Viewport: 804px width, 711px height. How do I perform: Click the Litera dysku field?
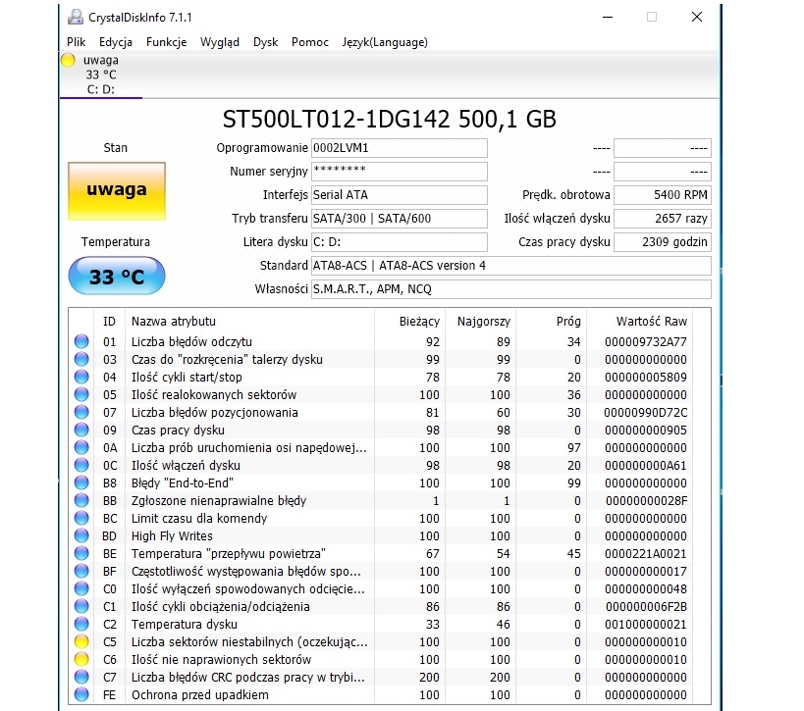coord(399,242)
